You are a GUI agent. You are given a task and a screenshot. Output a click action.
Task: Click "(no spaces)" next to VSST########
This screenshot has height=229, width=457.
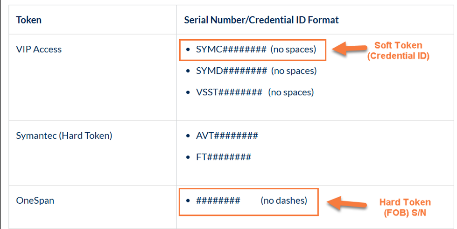coord(291,92)
